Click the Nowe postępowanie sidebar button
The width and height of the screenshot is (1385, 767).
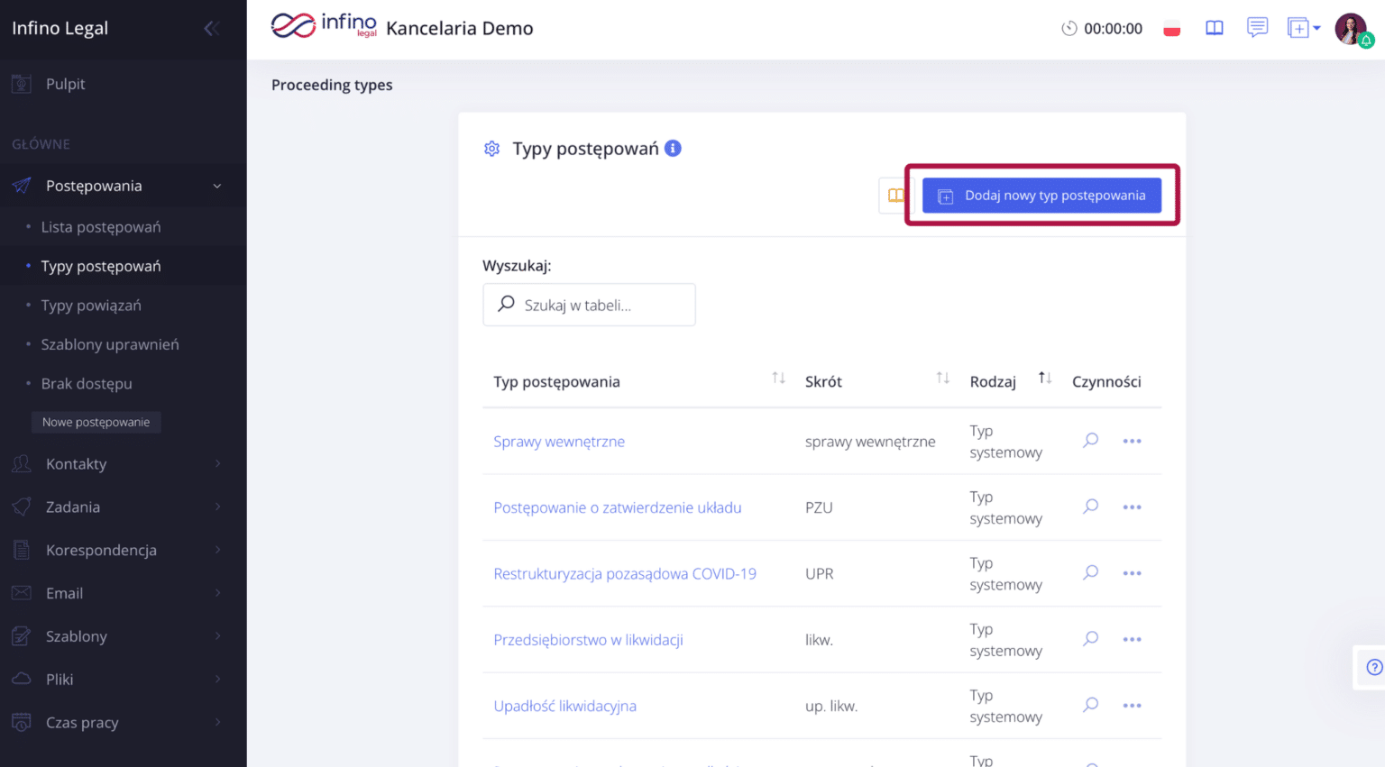[96, 422]
